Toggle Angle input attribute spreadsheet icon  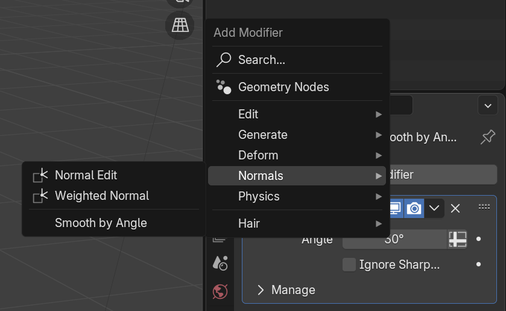[458, 239]
